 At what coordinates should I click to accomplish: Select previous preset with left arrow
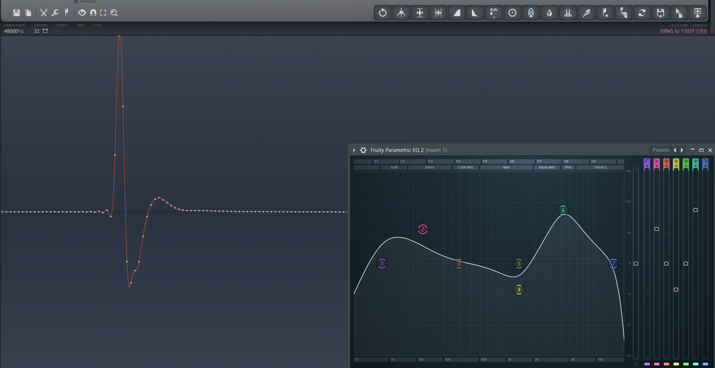point(675,150)
